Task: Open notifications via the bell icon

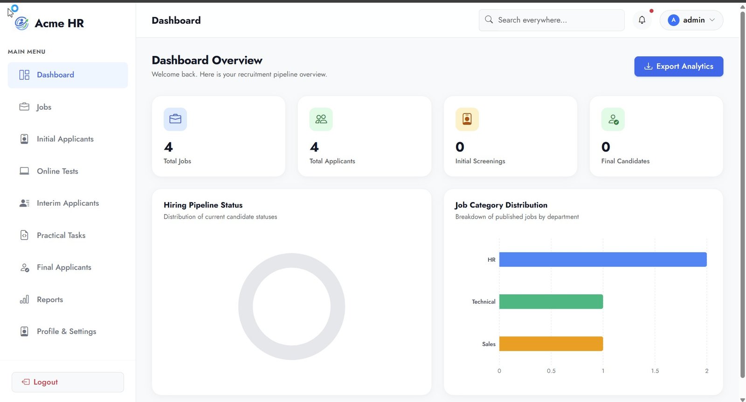Action: (642, 20)
